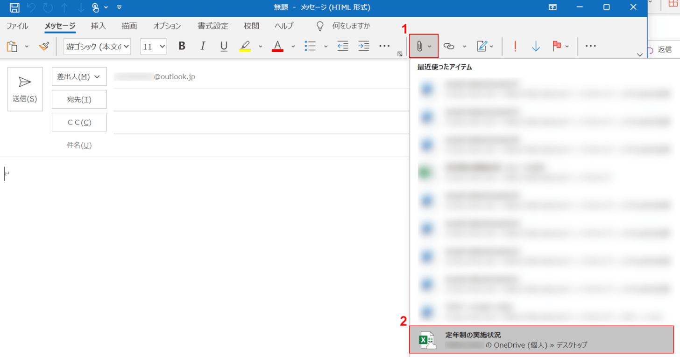Open the ファイル menu tab

coord(17,26)
